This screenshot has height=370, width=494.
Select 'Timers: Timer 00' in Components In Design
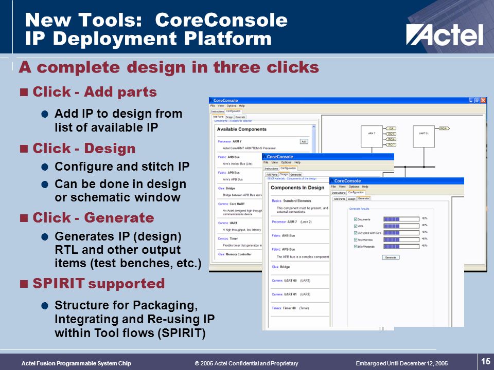(x=290, y=308)
